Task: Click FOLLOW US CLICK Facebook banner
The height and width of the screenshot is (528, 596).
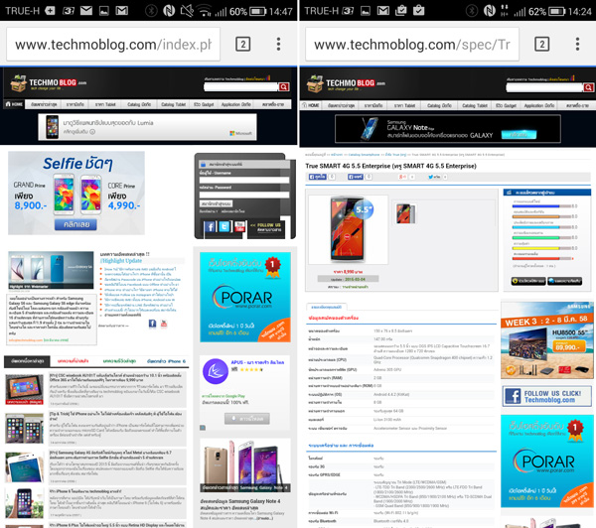Action: [x=546, y=396]
